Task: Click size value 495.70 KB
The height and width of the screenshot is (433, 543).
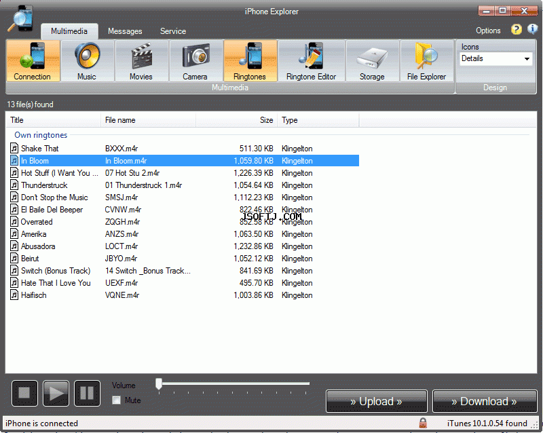Action: (x=257, y=283)
